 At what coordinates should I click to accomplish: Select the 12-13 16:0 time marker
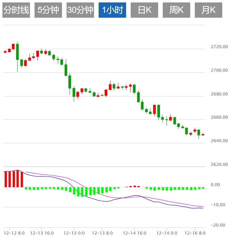pyautogui.click(x=42, y=233)
